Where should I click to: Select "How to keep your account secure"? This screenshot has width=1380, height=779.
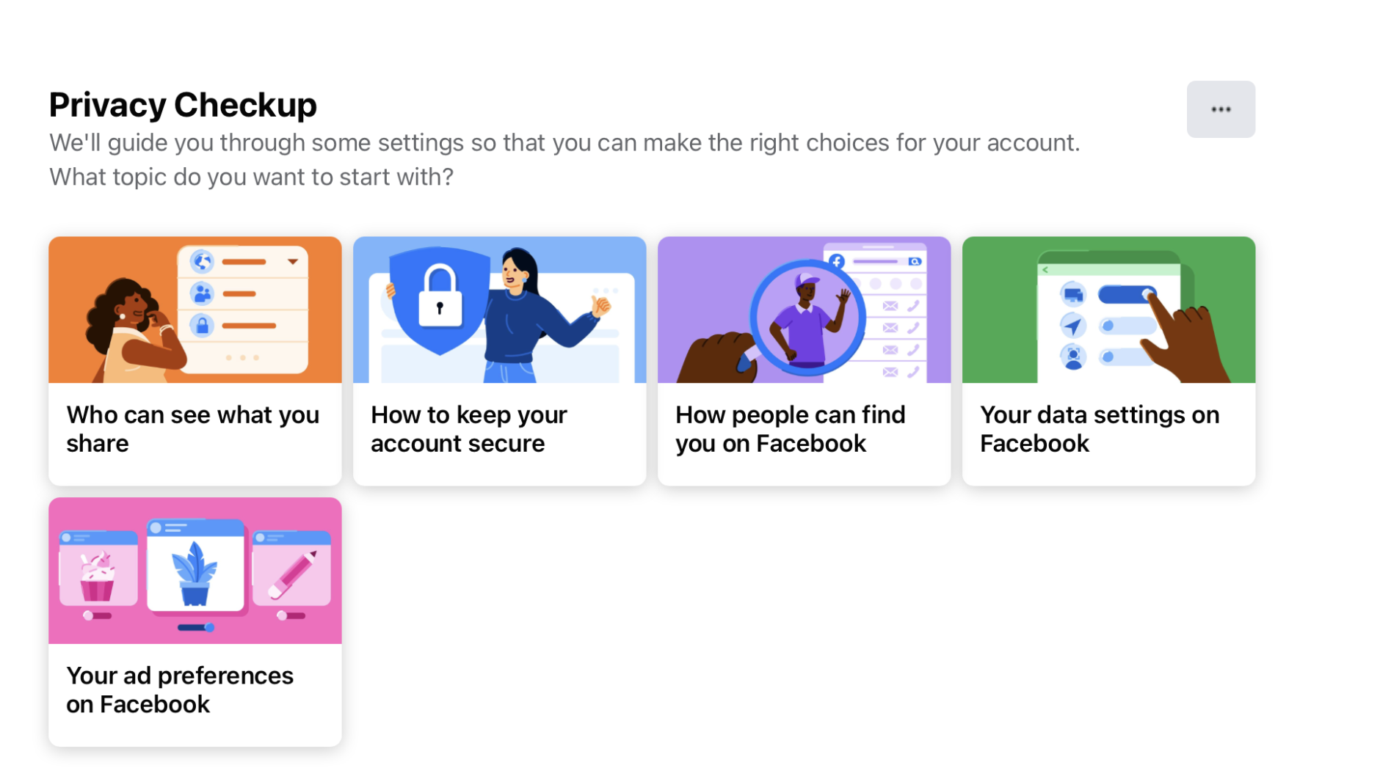(x=499, y=428)
